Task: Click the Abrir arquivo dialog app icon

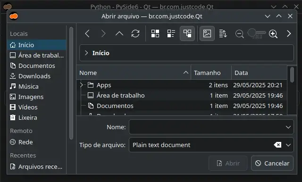Action: click(14, 16)
